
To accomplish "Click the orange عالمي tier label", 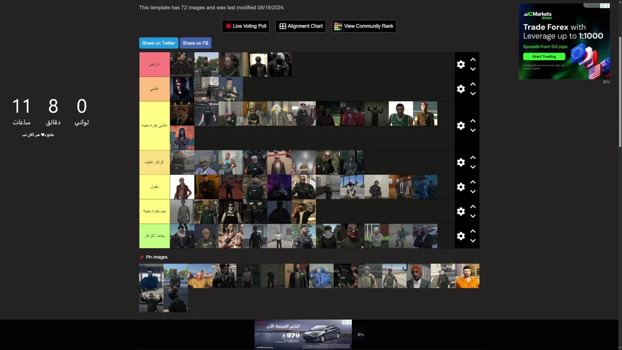I will [155, 89].
